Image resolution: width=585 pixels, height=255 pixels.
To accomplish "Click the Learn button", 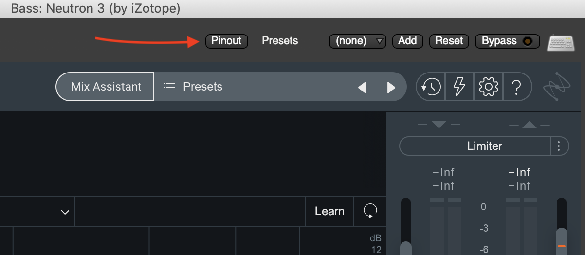I will (x=329, y=211).
